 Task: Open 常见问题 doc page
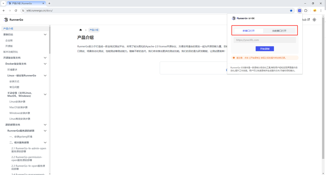click(x=14, y=87)
